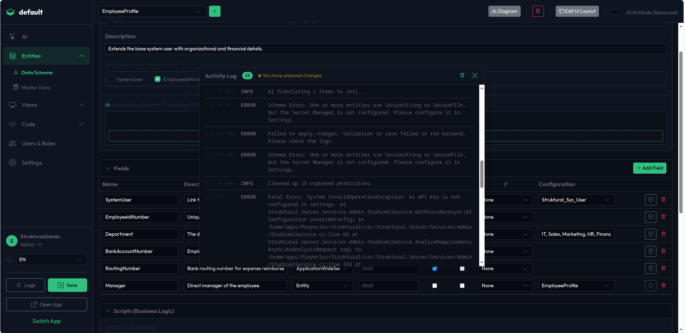Click Activity Log scroll up arrow
This screenshot has width=685, height=333.
point(482,88)
